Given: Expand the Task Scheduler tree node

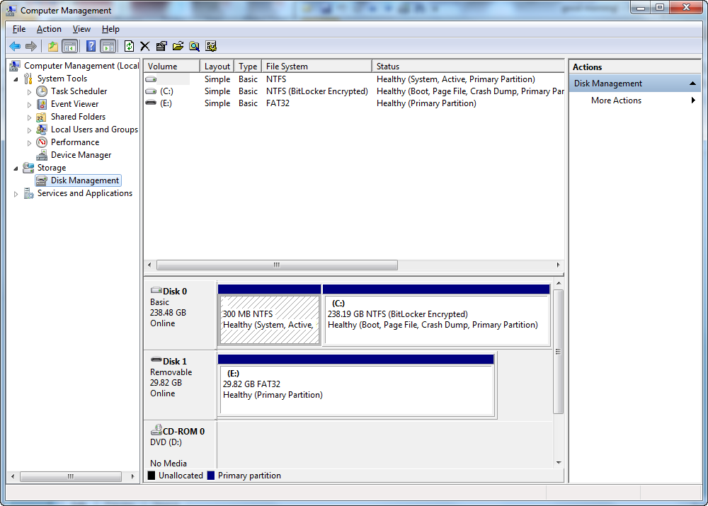Looking at the screenshot, I should (x=29, y=91).
